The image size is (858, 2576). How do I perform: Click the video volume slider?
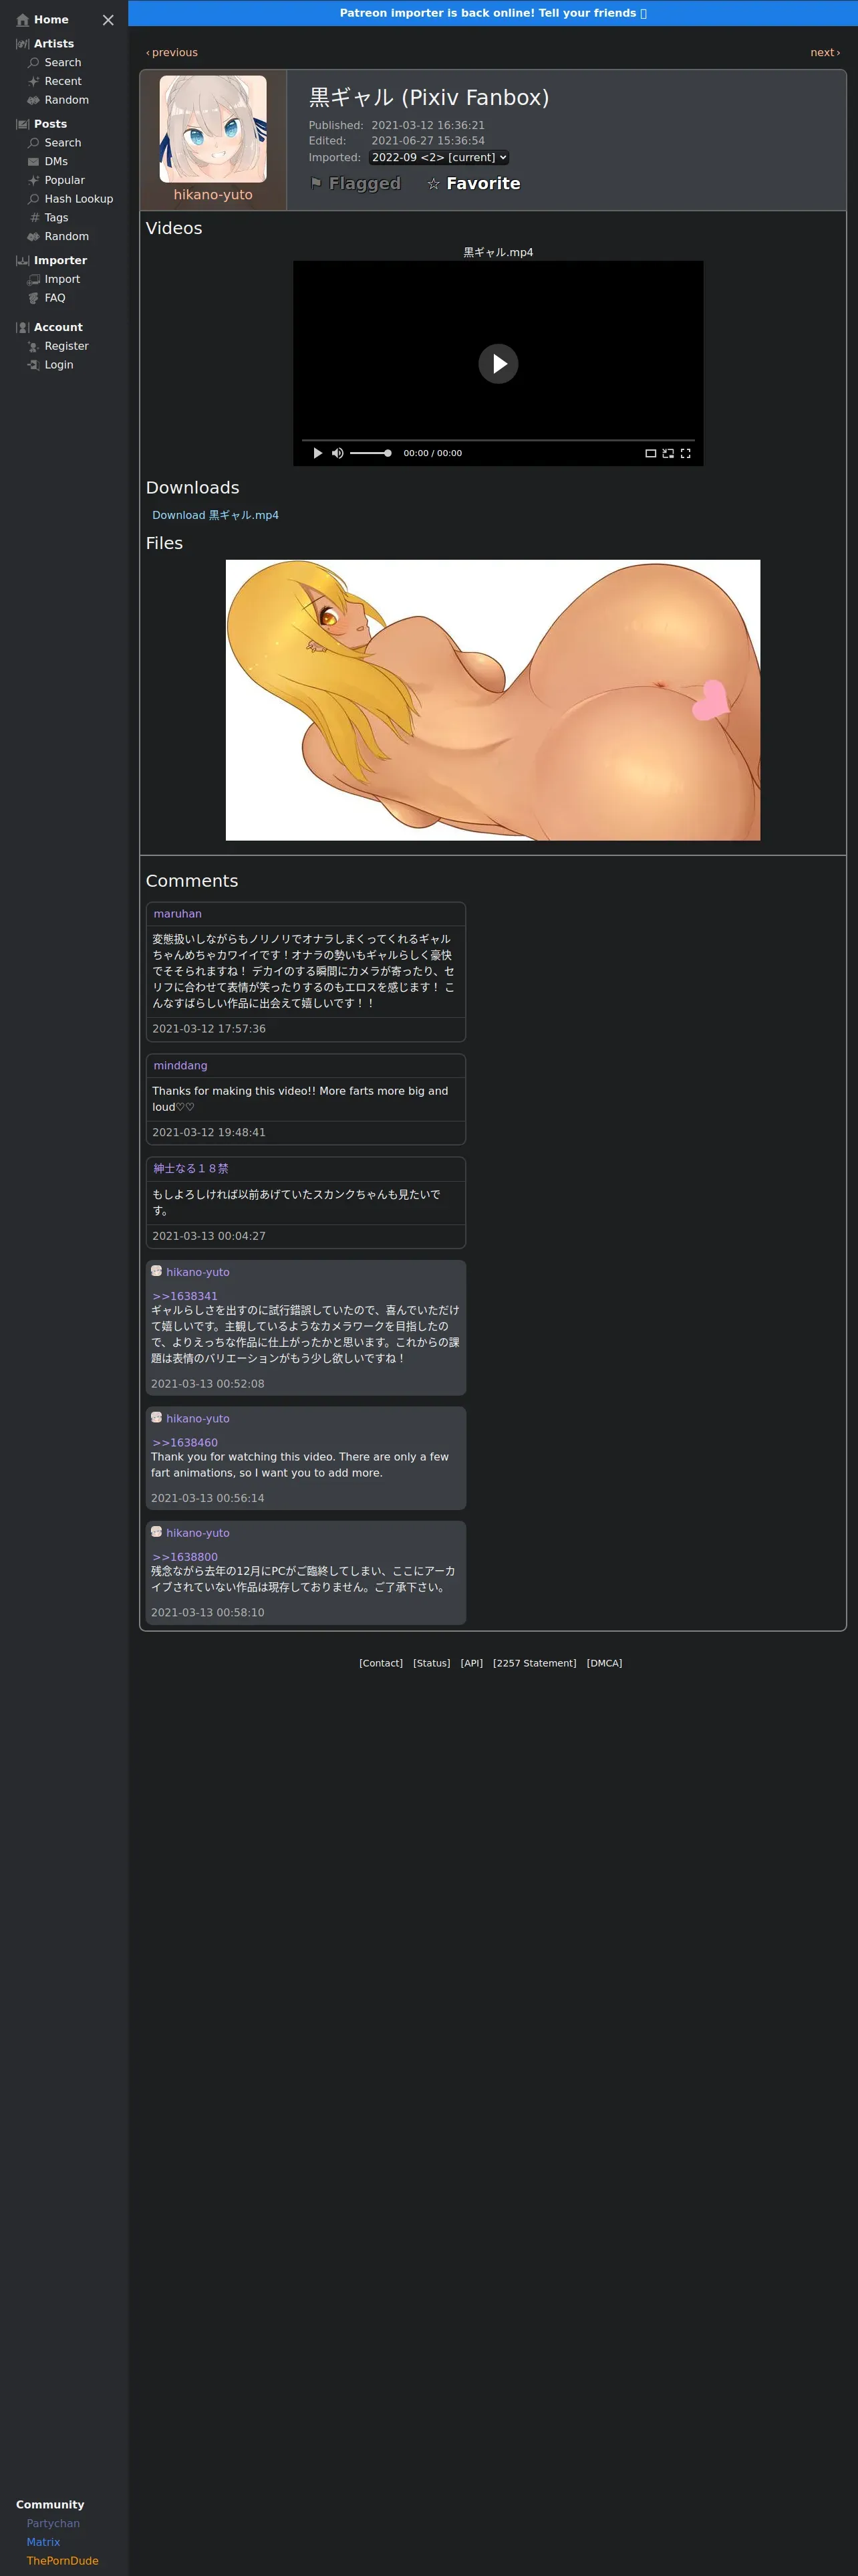point(371,453)
